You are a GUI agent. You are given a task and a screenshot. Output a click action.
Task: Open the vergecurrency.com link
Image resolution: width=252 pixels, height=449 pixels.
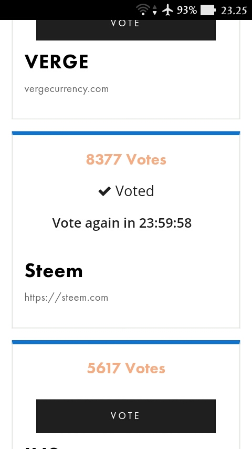pyautogui.click(x=67, y=89)
